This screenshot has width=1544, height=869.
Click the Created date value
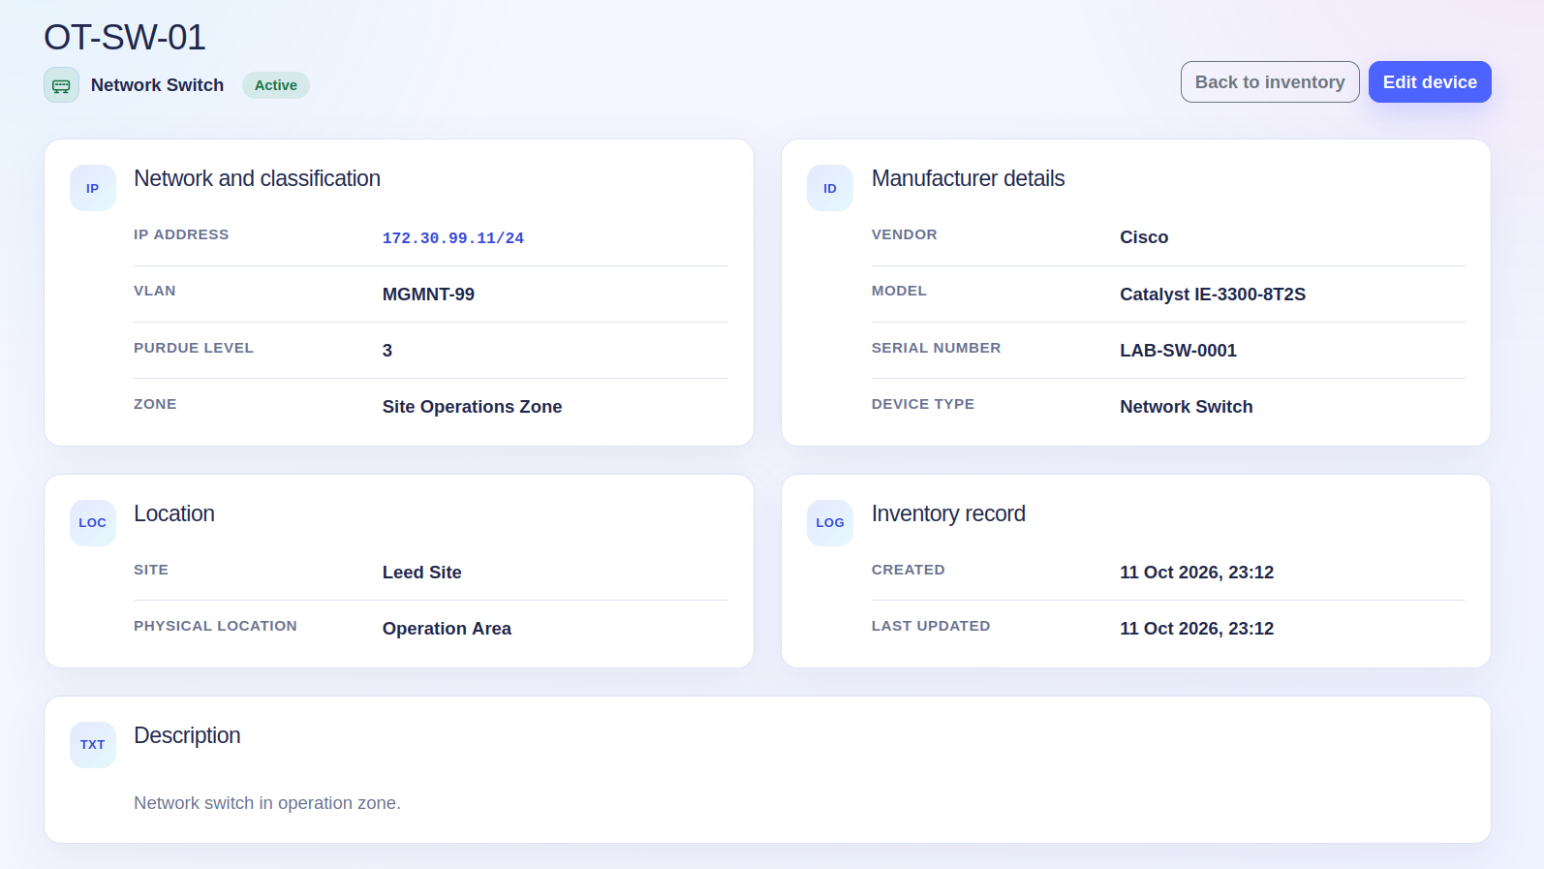1196,573
